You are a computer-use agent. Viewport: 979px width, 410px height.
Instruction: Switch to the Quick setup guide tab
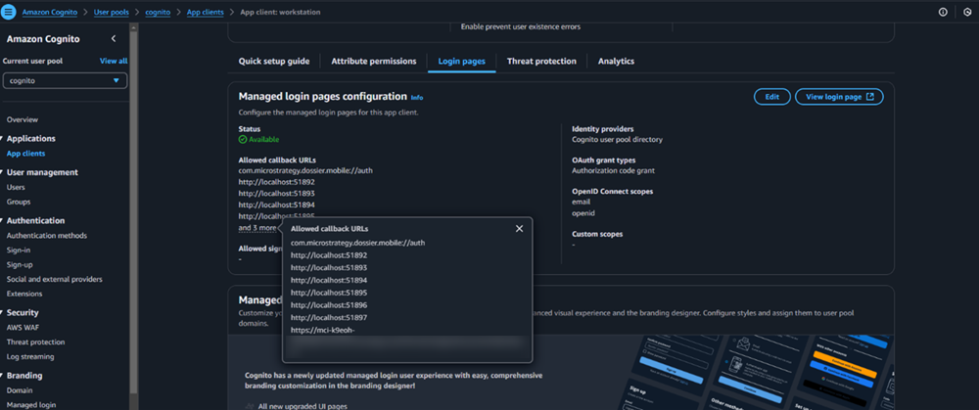pyautogui.click(x=274, y=61)
